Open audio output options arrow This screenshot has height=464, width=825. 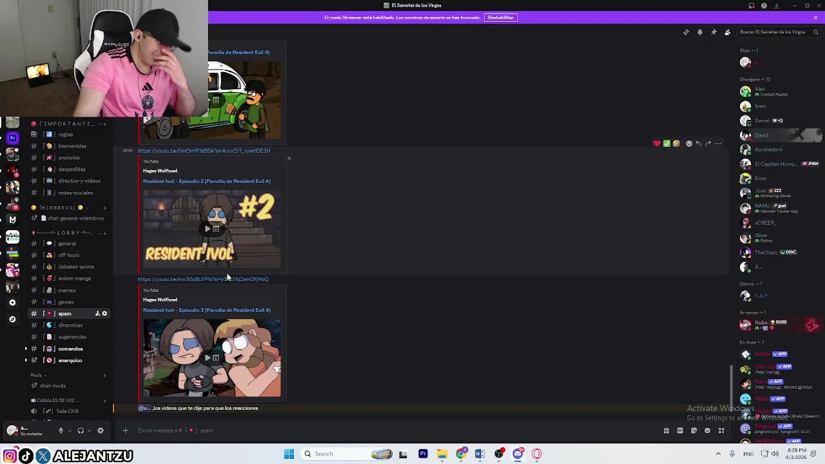89,430
